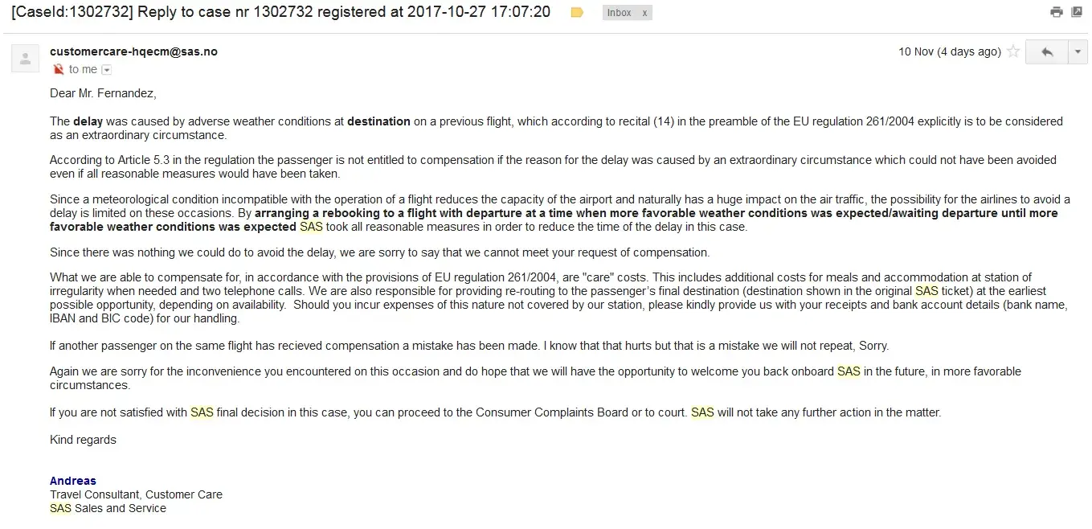Click the Inbox label chip
Viewport: 1092px width, 529px height.
click(620, 13)
